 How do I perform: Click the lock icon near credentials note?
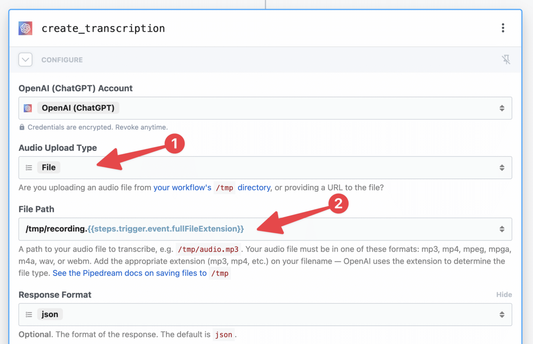click(22, 127)
